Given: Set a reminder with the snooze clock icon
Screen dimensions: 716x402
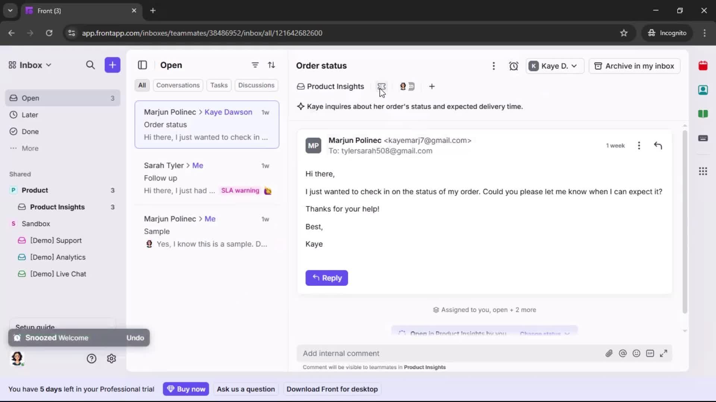Looking at the screenshot, I should coord(514,66).
